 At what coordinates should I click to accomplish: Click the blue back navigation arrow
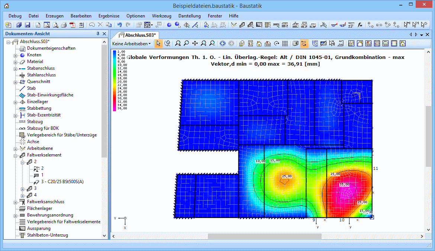click(223, 43)
